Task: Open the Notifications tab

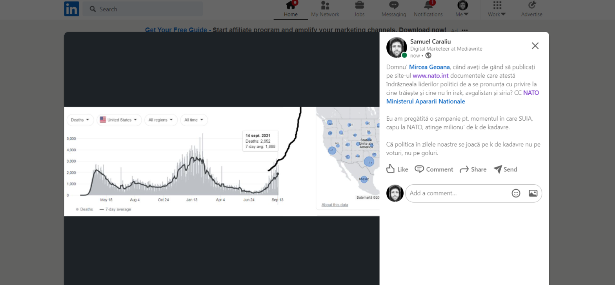Action: pyautogui.click(x=428, y=9)
